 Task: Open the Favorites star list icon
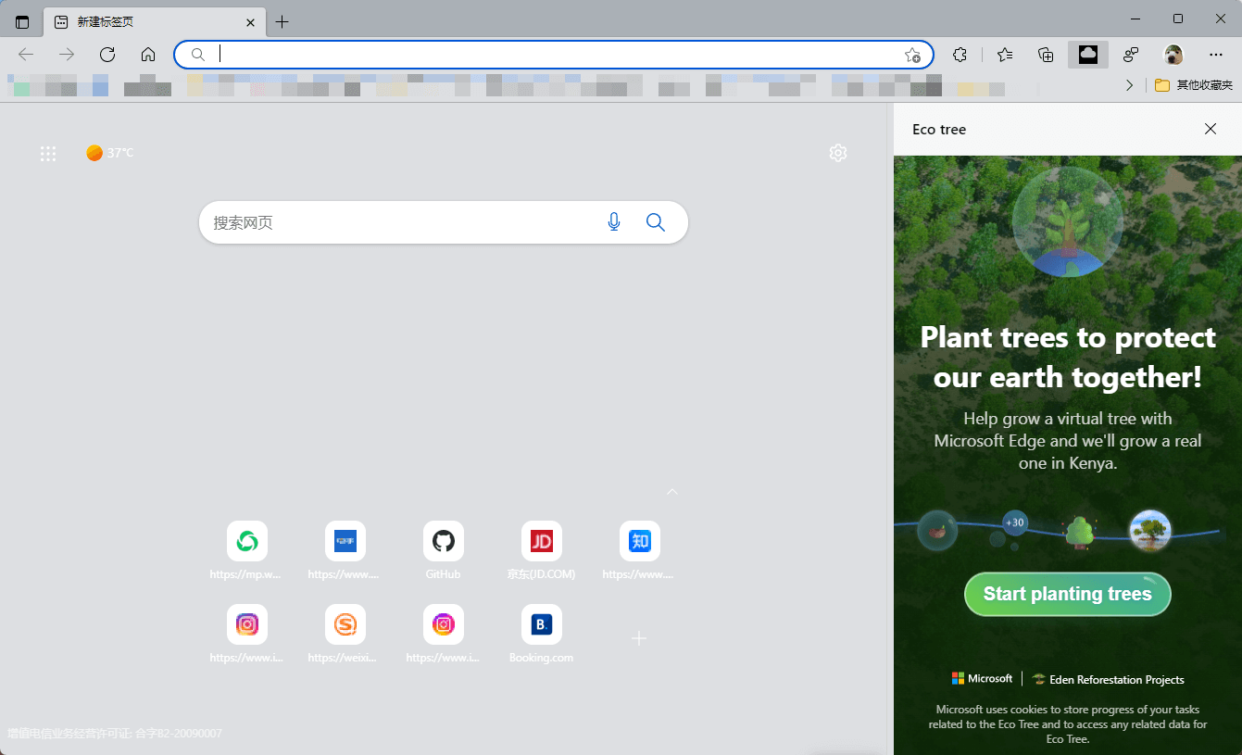tap(1005, 55)
